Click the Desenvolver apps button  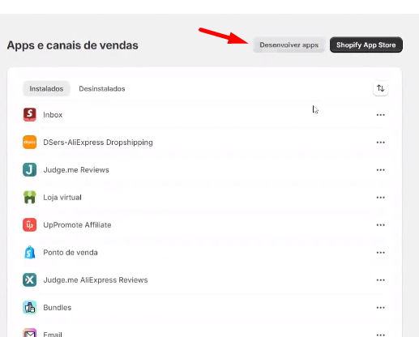click(x=289, y=45)
